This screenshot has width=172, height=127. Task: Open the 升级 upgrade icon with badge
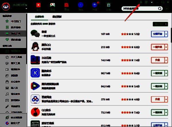tap(95, 5)
